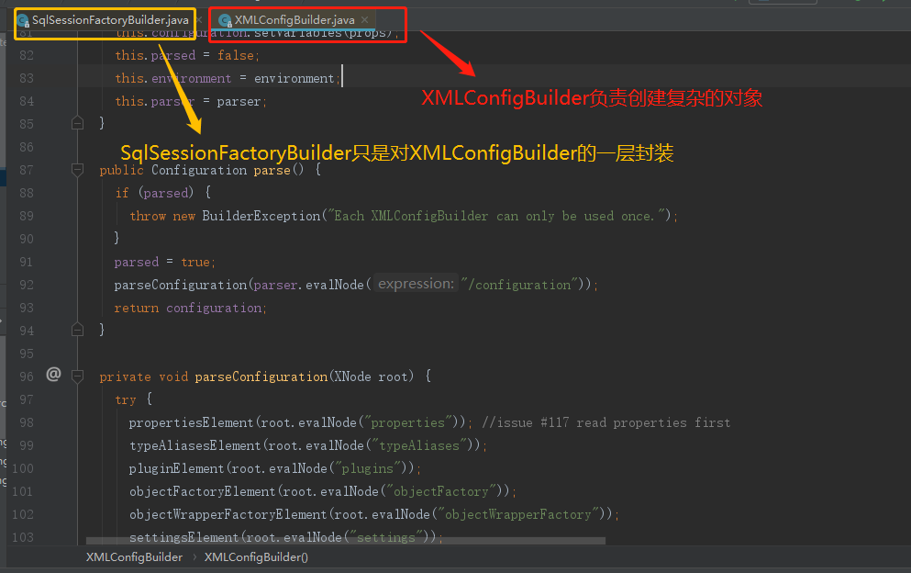Click fold end marker at line 85

tap(77, 123)
